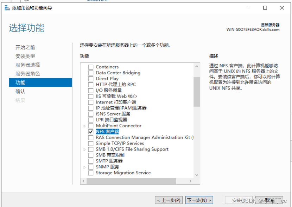Expand the SNMP 服务 tree node
This screenshot has height=207, width=292.
point(84,167)
